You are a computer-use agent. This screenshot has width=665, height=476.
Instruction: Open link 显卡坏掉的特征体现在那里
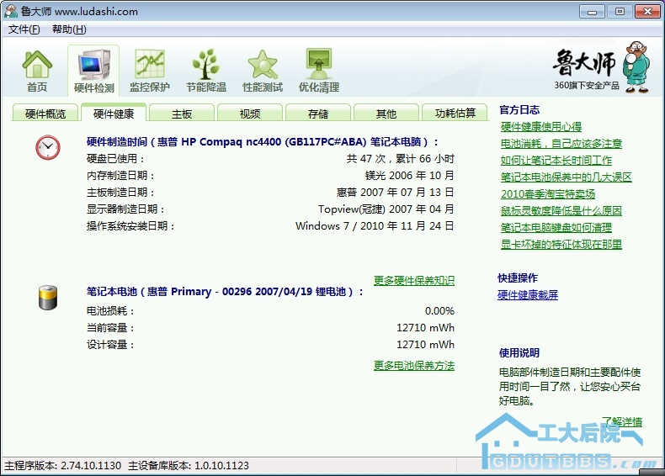pyautogui.click(x=561, y=244)
